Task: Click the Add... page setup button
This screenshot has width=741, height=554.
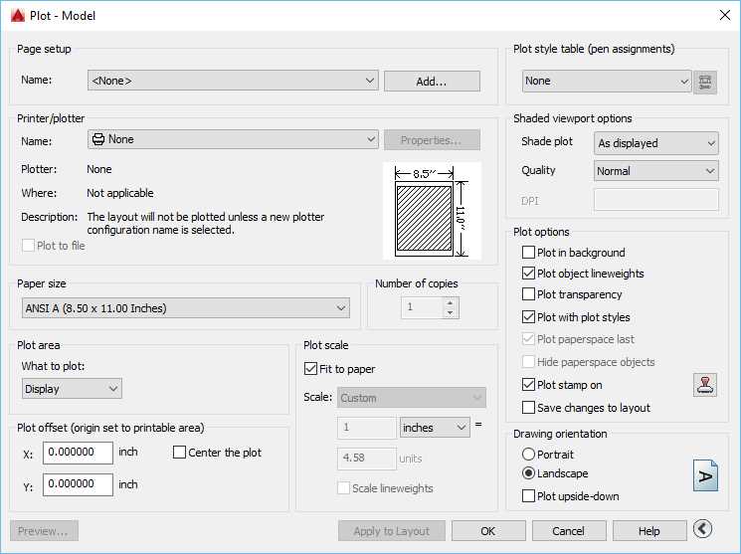Action: 432,82
